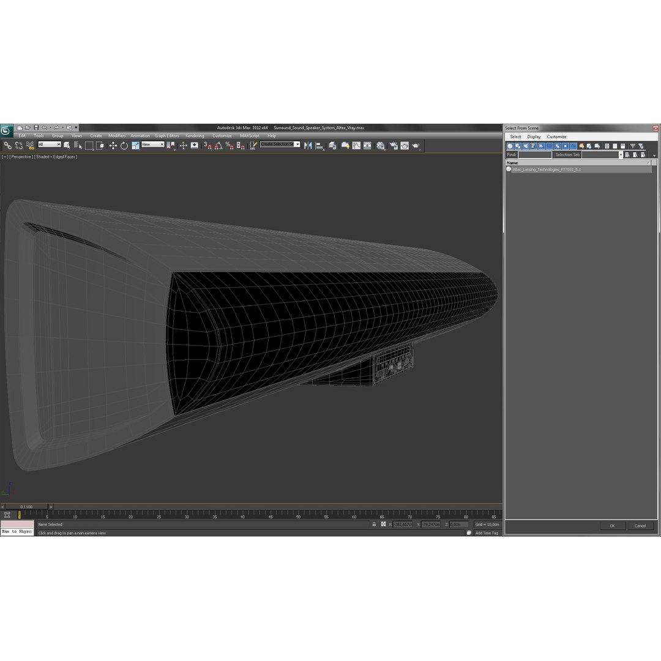Open the Customize menu in Select From Scene
Viewport: 661px width, 661px height.
pyautogui.click(x=556, y=136)
